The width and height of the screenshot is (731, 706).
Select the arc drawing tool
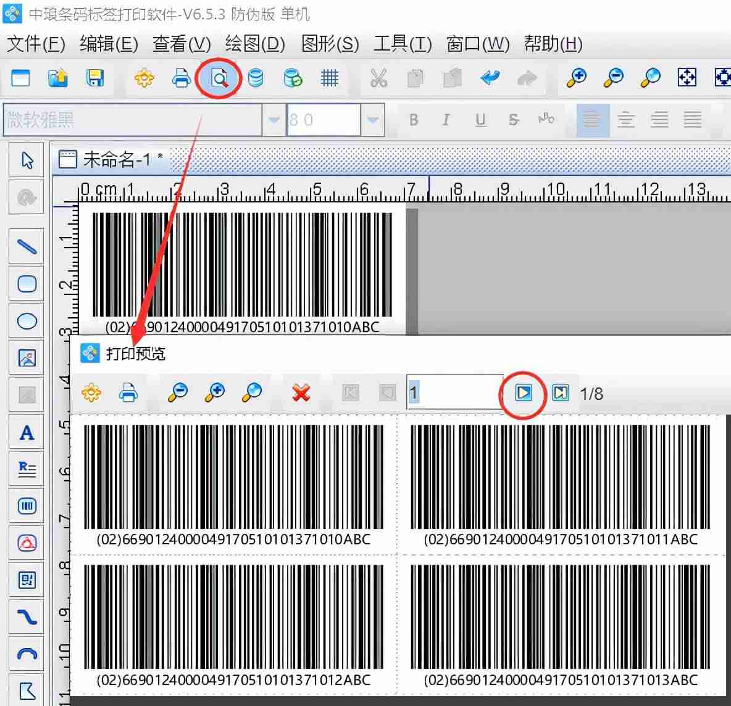pos(27,654)
